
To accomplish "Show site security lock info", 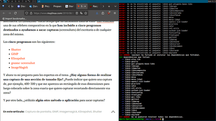I will click(x=31, y=13).
